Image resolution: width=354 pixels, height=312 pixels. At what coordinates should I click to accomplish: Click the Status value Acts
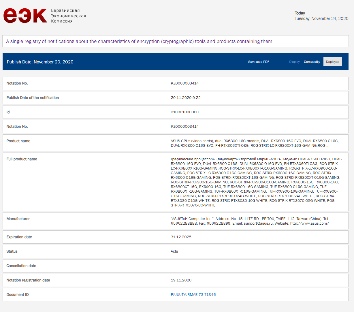(174, 251)
